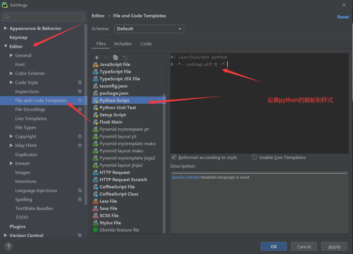This screenshot has height=254, width=353.
Task: Click the remove template minus icon
Action: tap(106, 58)
